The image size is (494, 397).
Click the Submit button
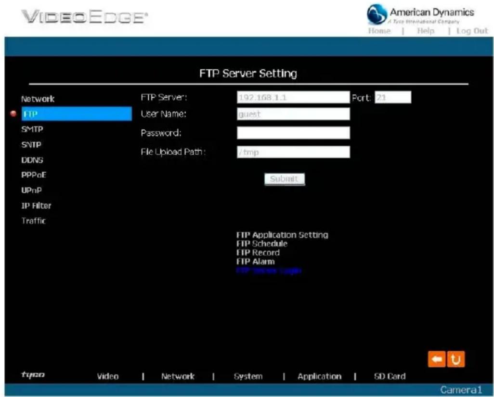coord(285,179)
